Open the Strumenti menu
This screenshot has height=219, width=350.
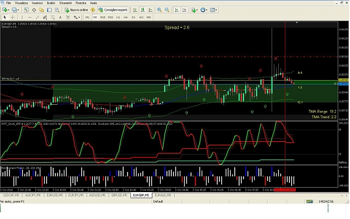click(66, 3)
